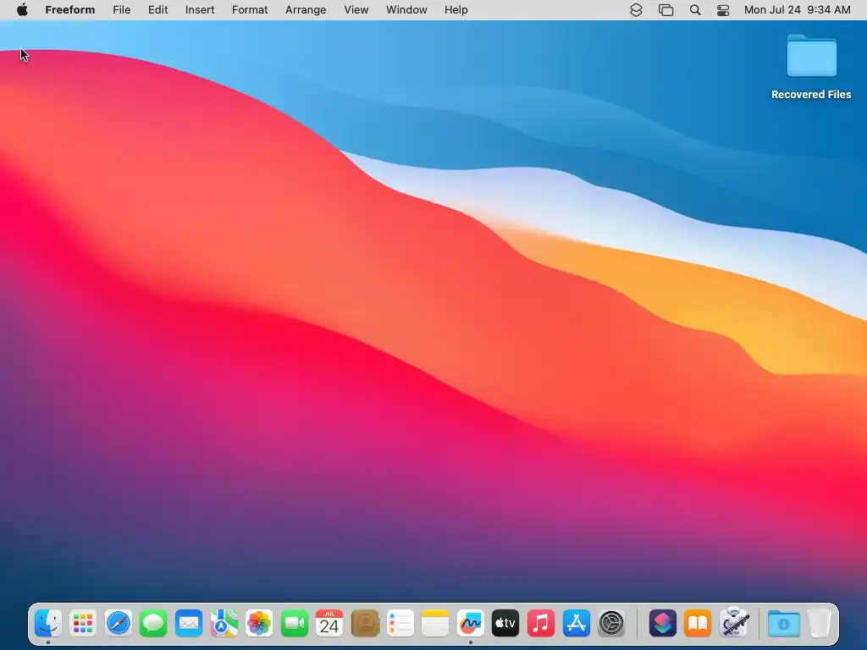The height and width of the screenshot is (650, 867).
Task: Open Calendar showing Jul 24
Action: point(329,624)
